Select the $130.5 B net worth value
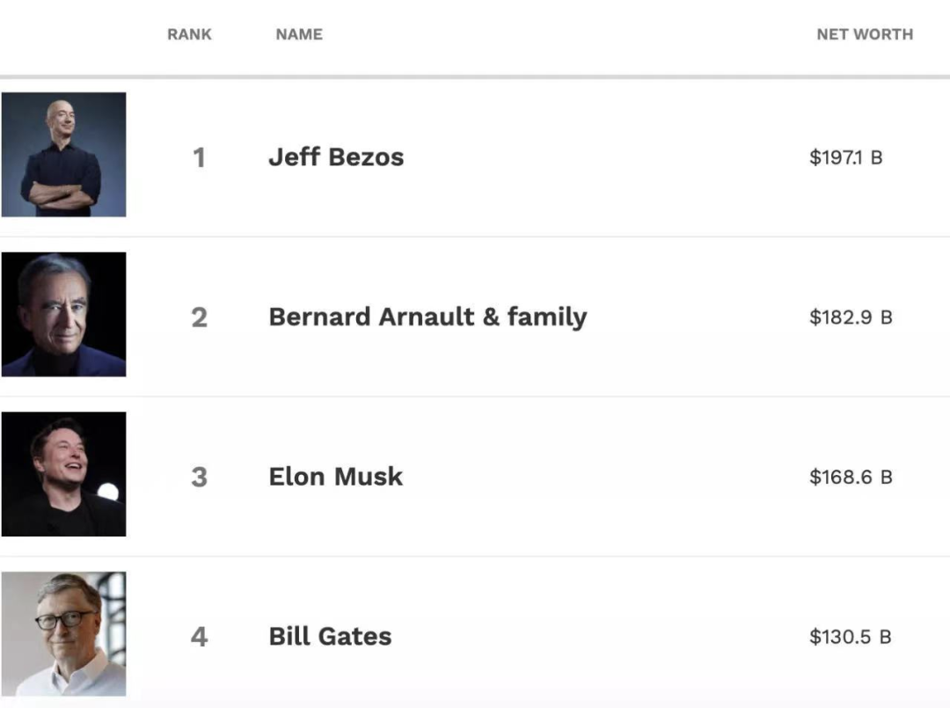This screenshot has width=950, height=708. click(851, 637)
